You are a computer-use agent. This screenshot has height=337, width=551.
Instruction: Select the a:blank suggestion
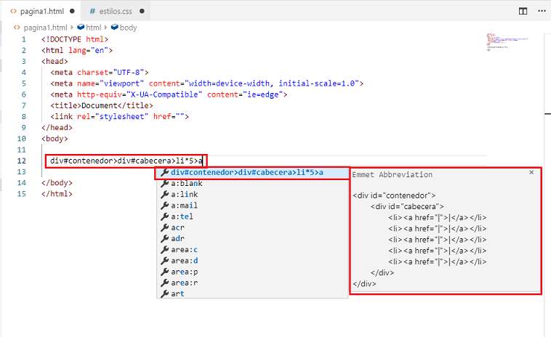click(x=252, y=183)
